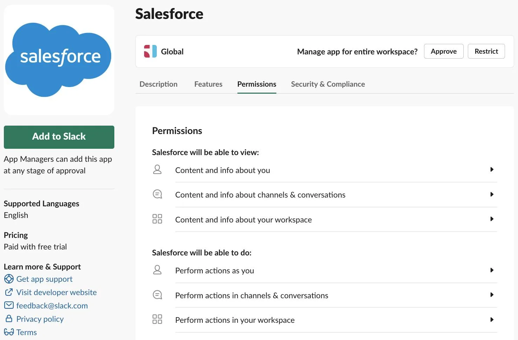The image size is (518, 340).
Task: Click Perform actions in your workspace text
Action: (x=235, y=320)
